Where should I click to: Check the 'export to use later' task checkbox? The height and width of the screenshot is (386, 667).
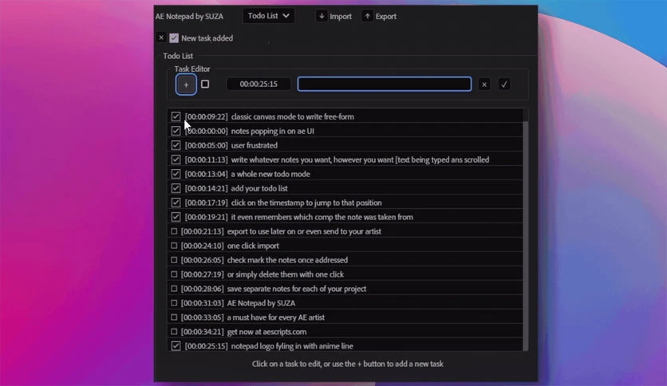point(174,231)
